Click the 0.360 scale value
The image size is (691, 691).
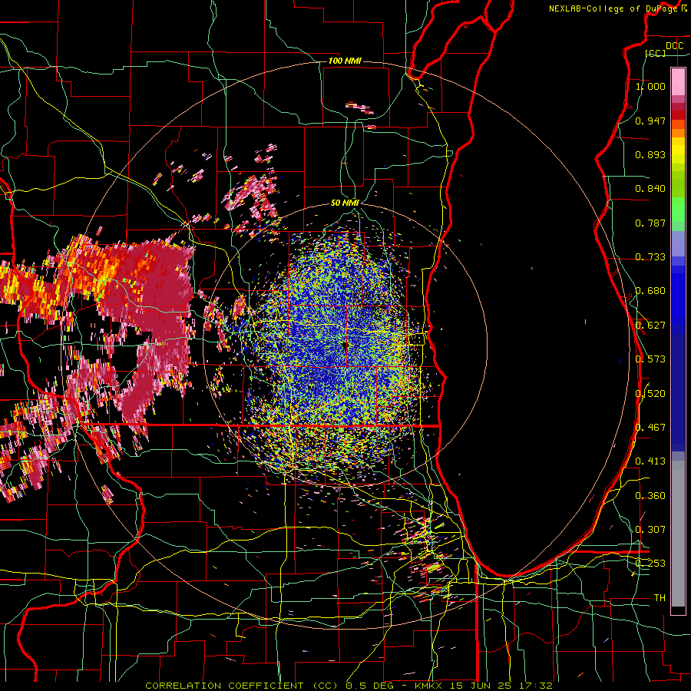coord(650,496)
